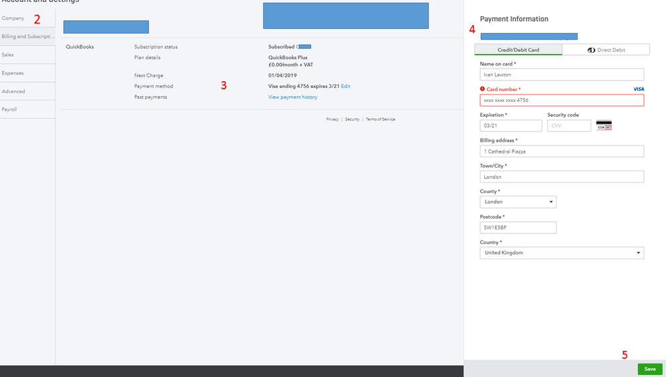
Task: Click Edit next to Visa payment method
Action: point(345,87)
